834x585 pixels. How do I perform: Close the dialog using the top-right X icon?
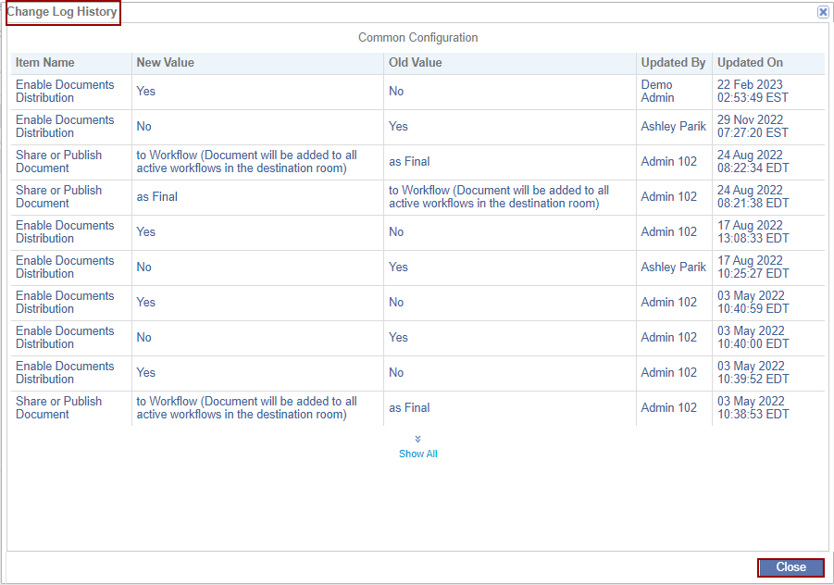[823, 12]
